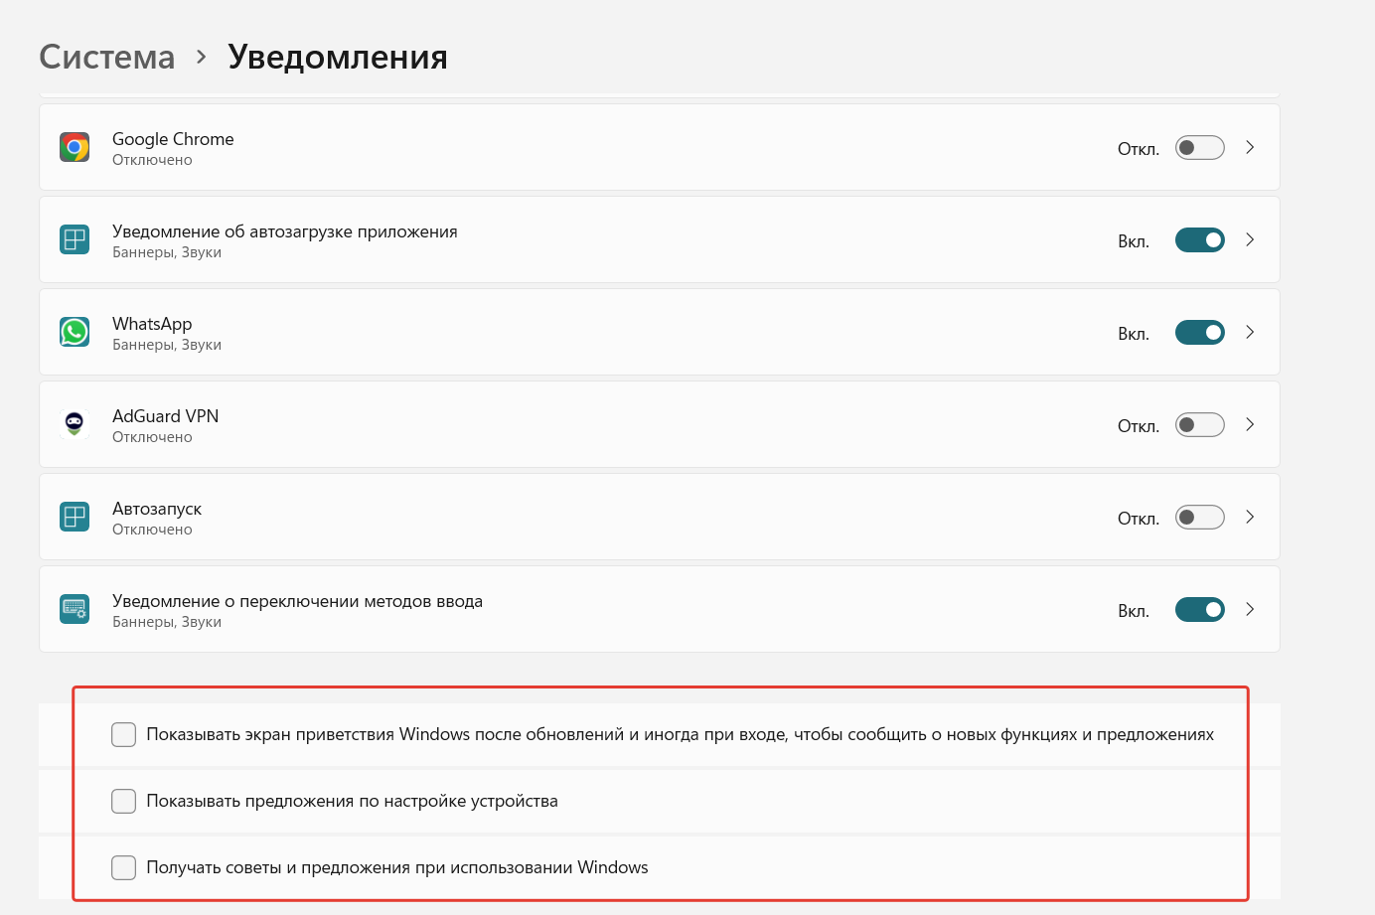Screen dimensions: 1375x915
Task: Click the Google Chrome app name
Action: [x=173, y=139]
